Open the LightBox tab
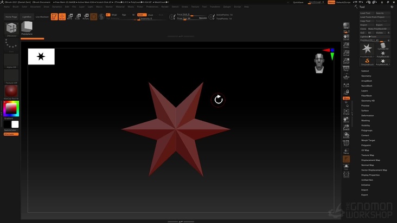Image resolution: width=397 pixels, height=223 pixels. tap(27, 17)
